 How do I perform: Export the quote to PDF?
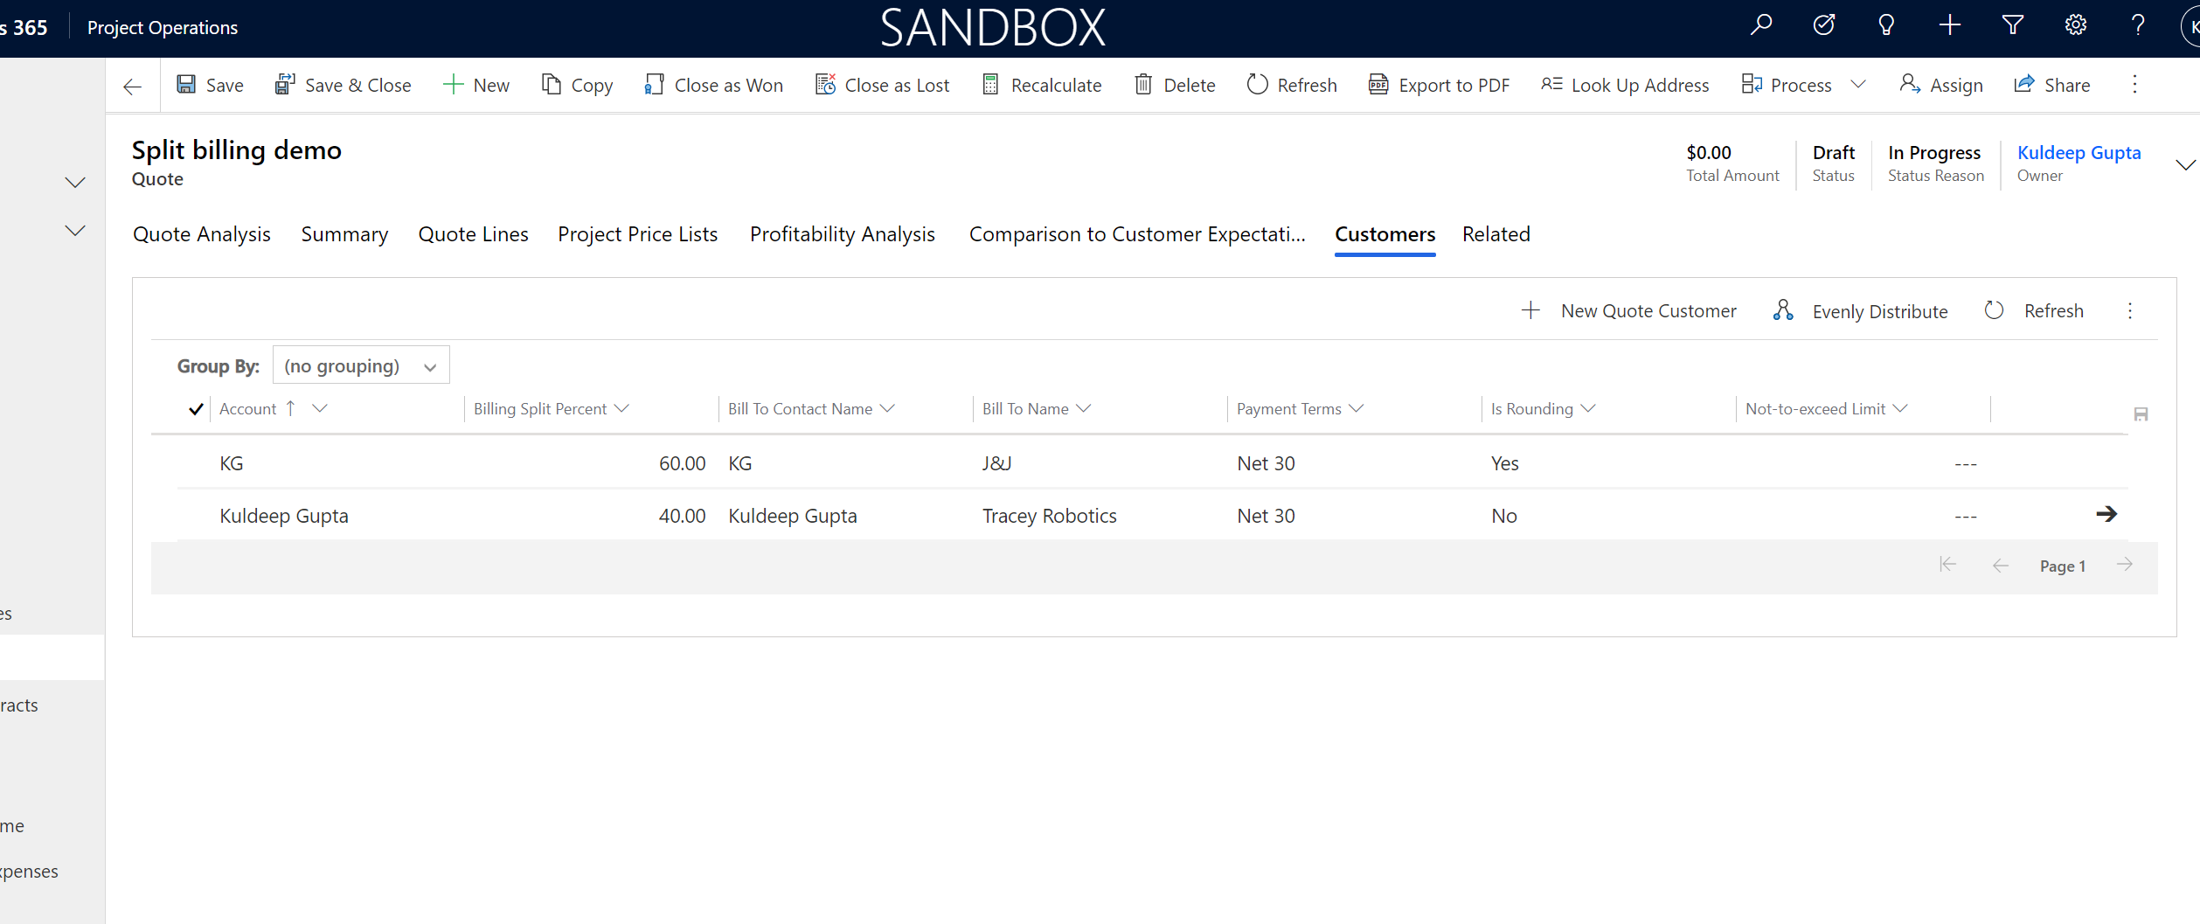pyautogui.click(x=1438, y=85)
